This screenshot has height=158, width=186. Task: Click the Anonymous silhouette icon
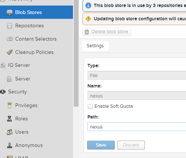tap(10, 145)
